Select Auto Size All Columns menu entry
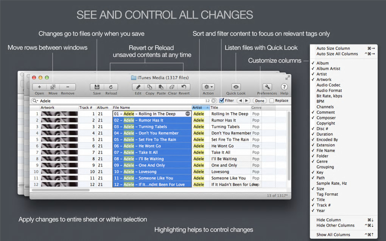 (x=337, y=54)
